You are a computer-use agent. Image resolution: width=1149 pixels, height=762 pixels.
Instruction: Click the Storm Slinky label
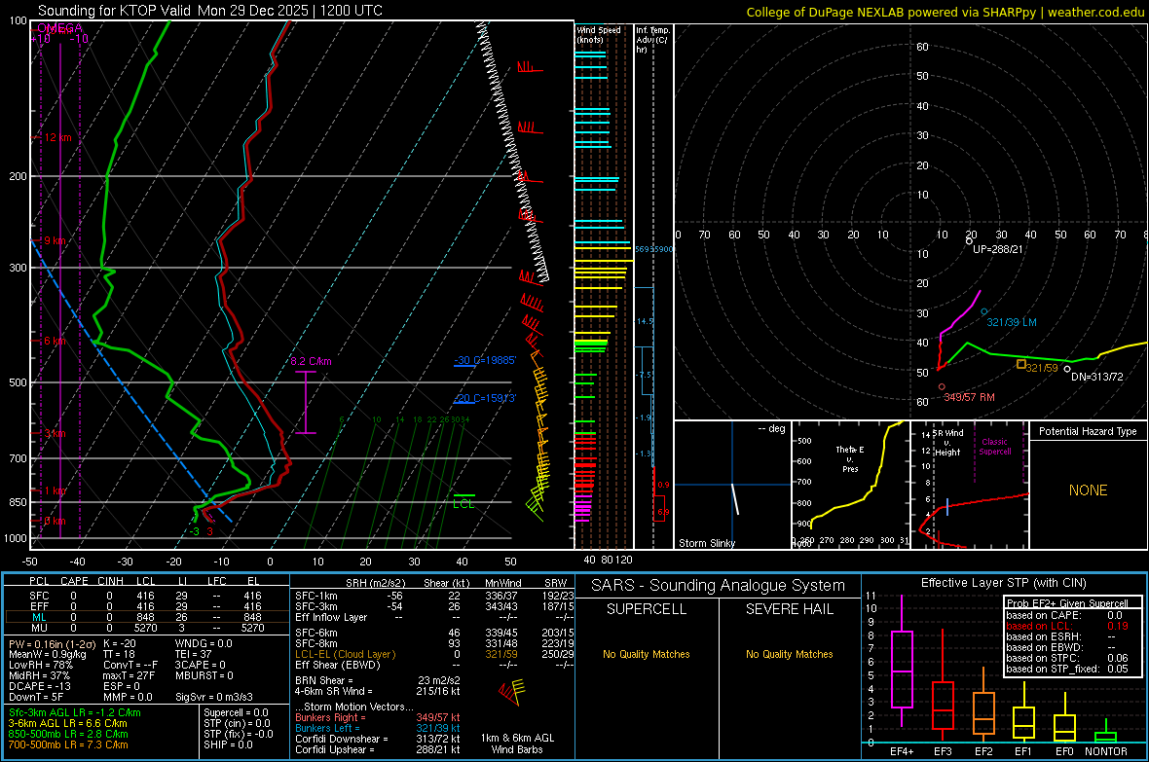(x=706, y=543)
